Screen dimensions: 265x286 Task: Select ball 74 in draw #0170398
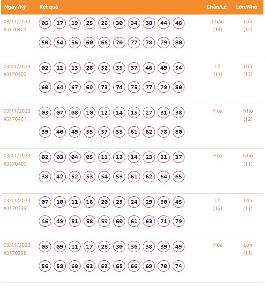coord(179,266)
